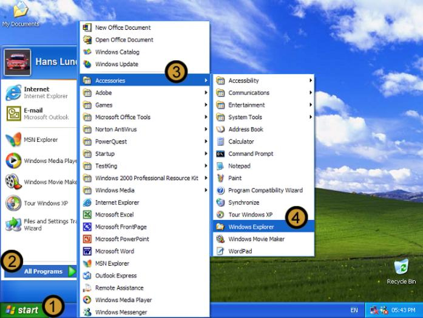Screen dimensions: 423x318
Task: Click the Microsoft Excel icon
Action: 87,215
